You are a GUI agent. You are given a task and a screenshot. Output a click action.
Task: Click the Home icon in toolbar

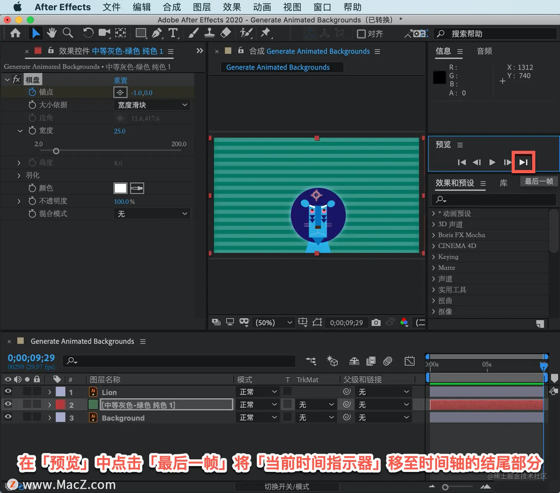coord(15,33)
